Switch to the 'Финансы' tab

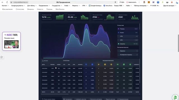(30, 9)
